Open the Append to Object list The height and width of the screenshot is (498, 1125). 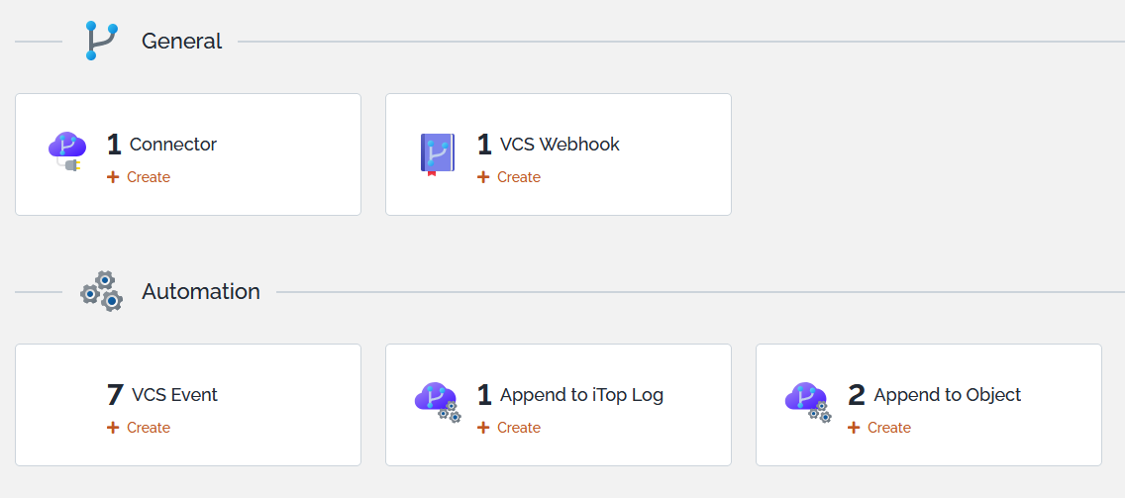coord(947,395)
